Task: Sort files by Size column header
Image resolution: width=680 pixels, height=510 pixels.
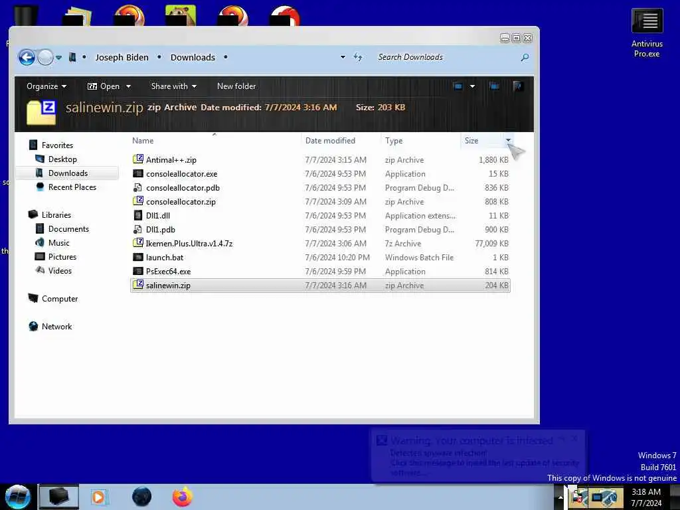Action: (471, 141)
